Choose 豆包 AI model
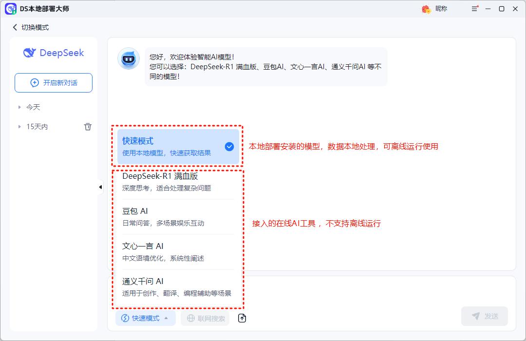The width and height of the screenshot is (526, 341). pyautogui.click(x=178, y=217)
